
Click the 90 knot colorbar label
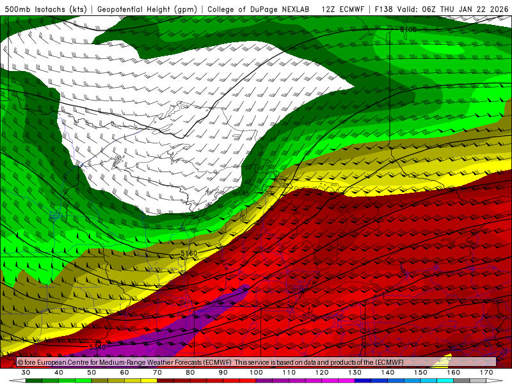click(223, 372)
